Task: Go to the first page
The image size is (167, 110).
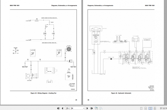Action: [58, 108]
